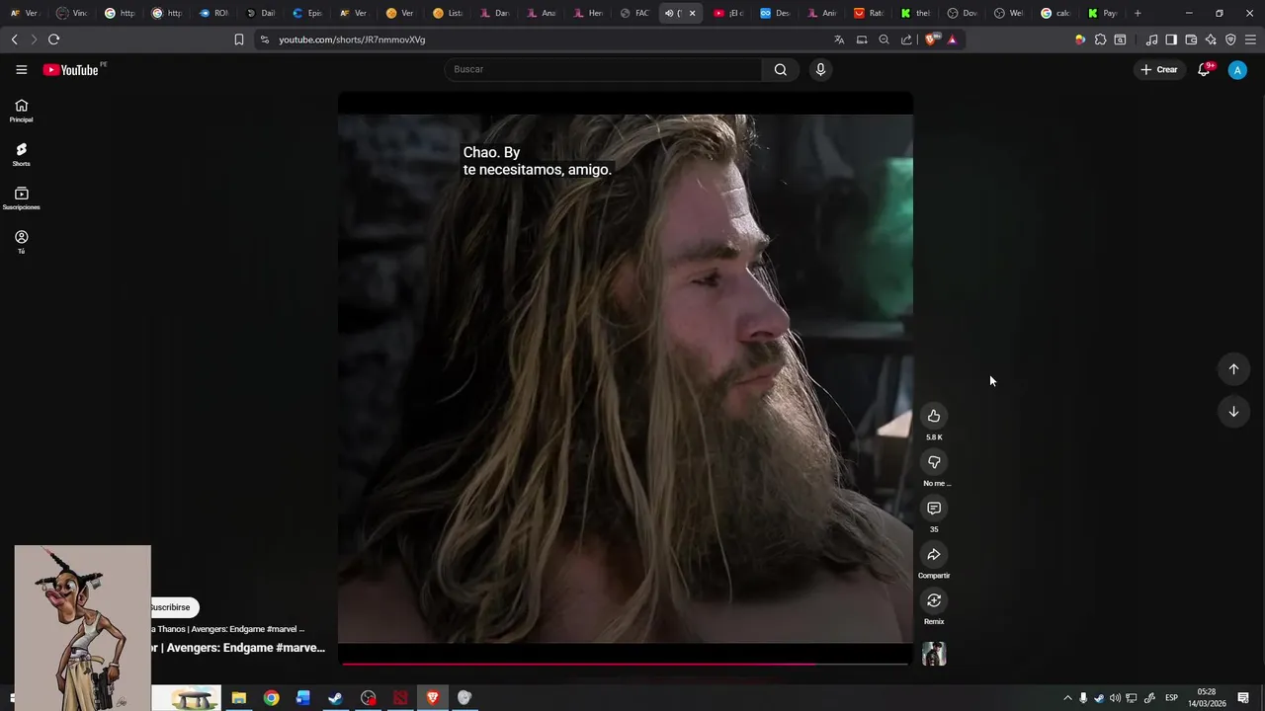Start voice search with the microphone
This screenshot has width=1265, height=711.
[820, 69]
